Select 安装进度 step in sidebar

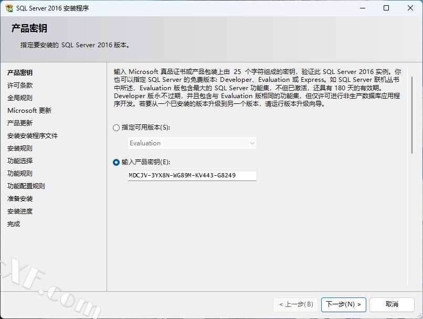click(x=20, y=211)
